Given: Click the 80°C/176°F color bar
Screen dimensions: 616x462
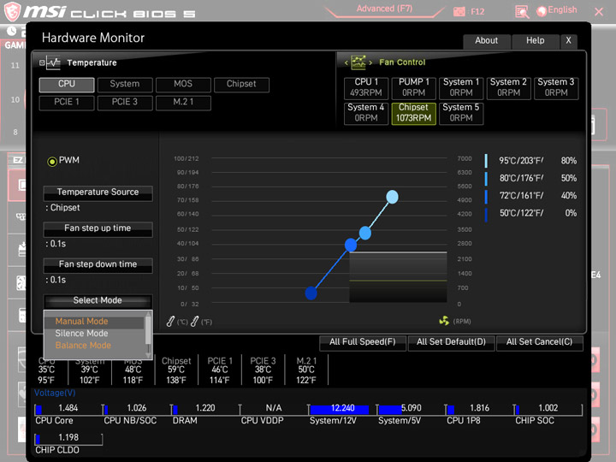Looking at the screenshot, I should pyautogui.click(x=486, y=178).
